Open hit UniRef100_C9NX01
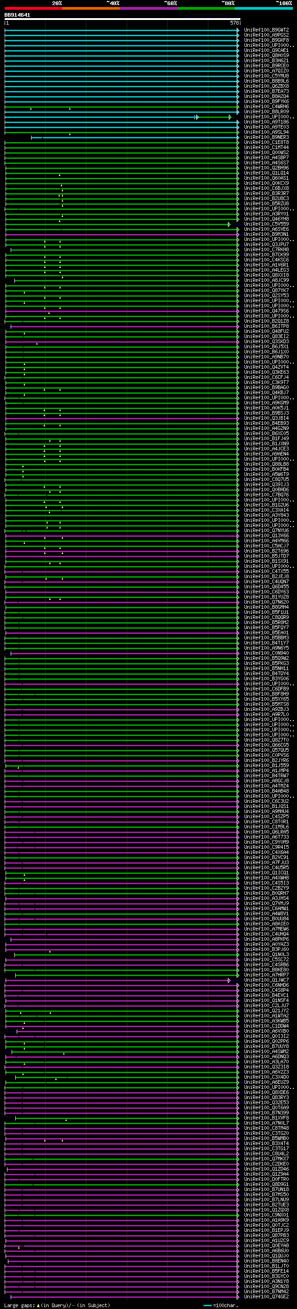The width and height of the screenshot is (297, 1309). click(x=266, y=1215)
